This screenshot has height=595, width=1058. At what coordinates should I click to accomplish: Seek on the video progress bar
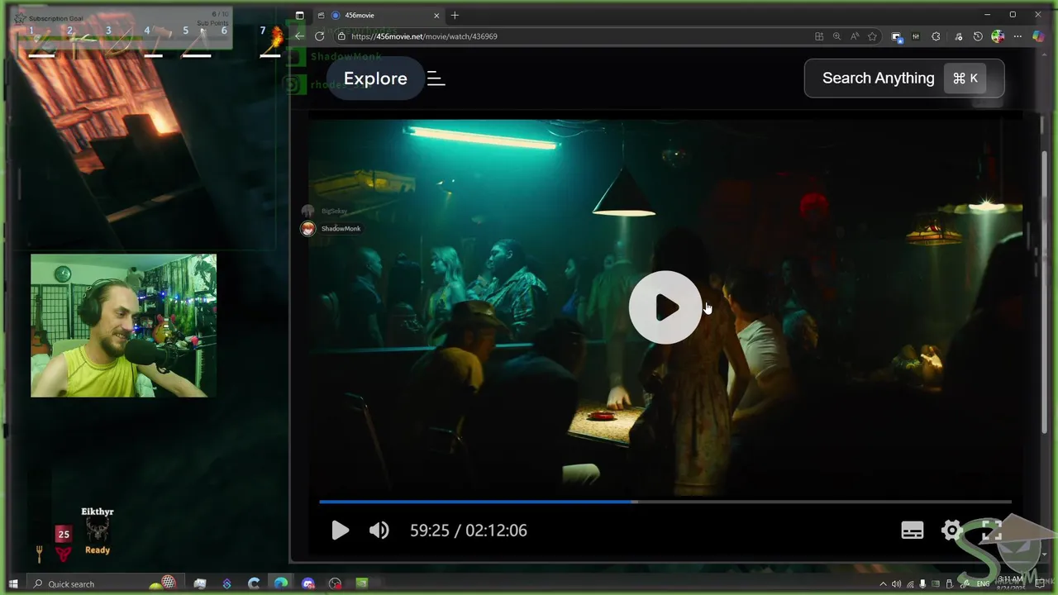coord(665,502)
